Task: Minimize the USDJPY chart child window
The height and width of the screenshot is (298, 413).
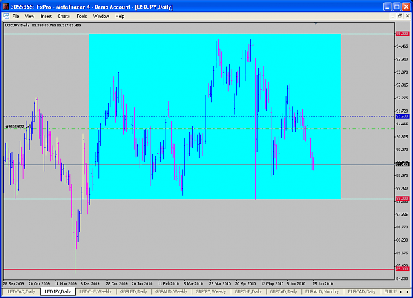Action: [x=393, y=16]
